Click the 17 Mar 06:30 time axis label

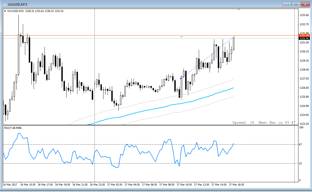click(149, 185)
